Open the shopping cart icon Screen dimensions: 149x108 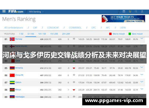pyautogui.click(x=130, y=11)
